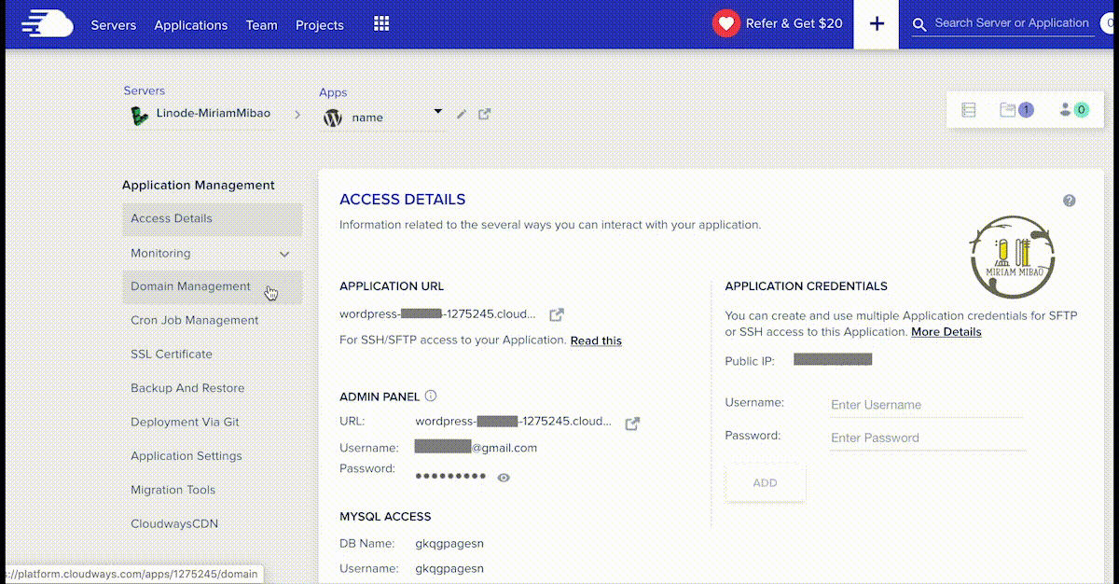Open Applications in top navigation
1119x584 pixels.
click(191, 25)
